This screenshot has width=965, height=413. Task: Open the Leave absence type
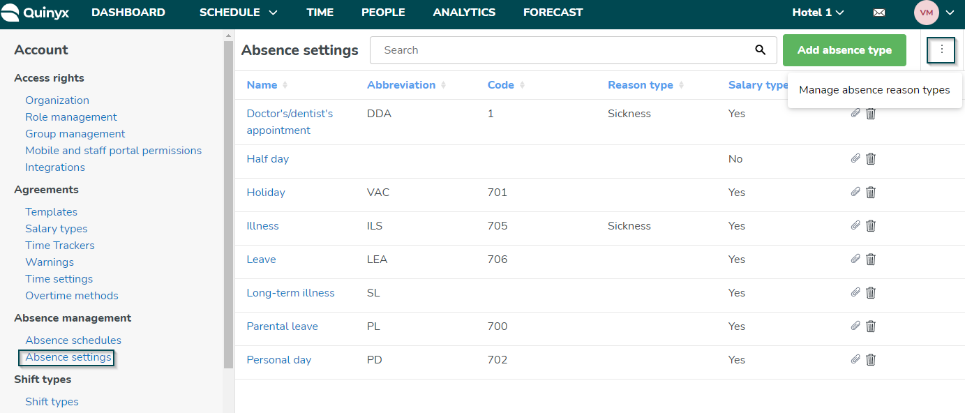click(x=262, y=260)
